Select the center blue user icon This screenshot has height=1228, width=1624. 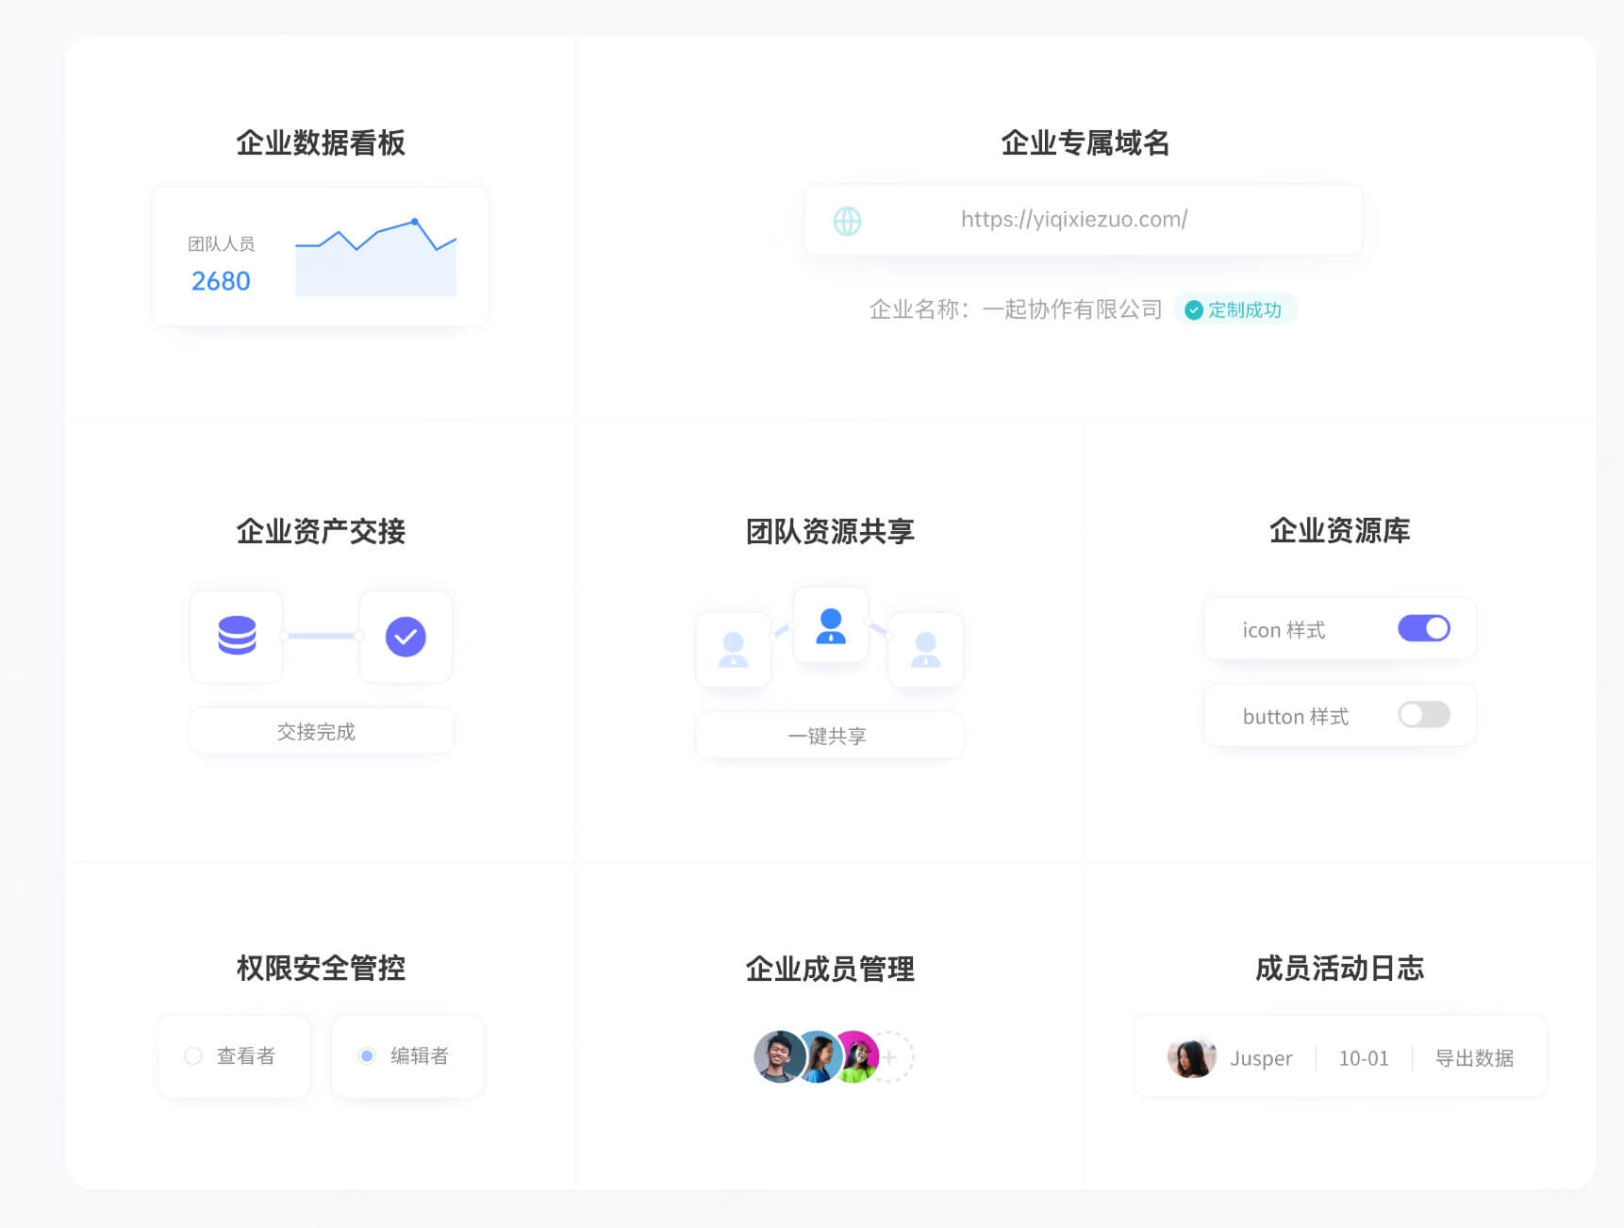point(831,626)
